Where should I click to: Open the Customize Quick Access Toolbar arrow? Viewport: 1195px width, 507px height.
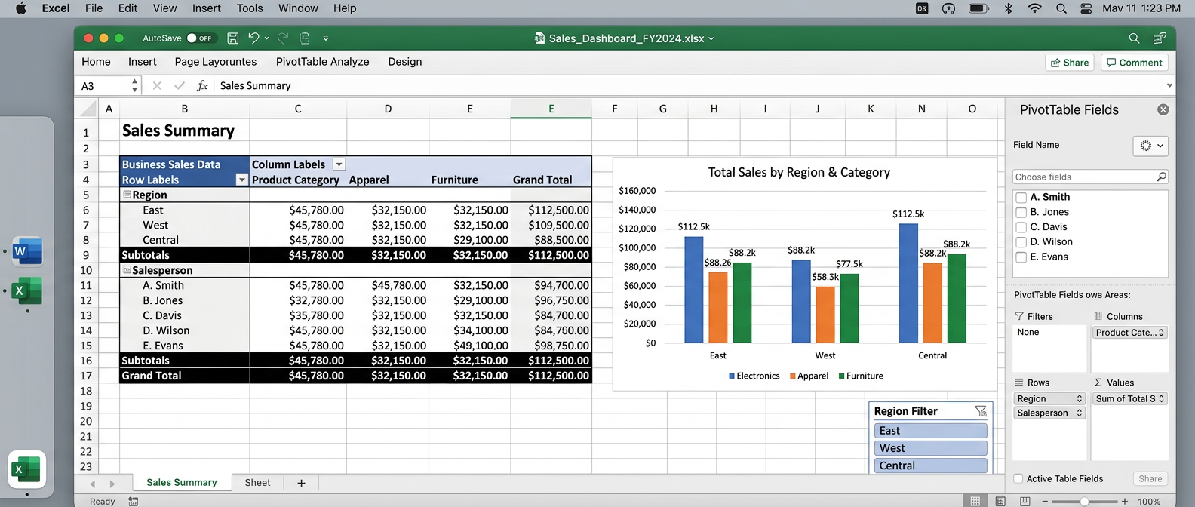click(326, 38)
